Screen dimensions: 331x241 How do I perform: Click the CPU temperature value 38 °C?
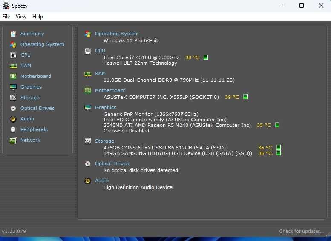click(x=192, y=57)
